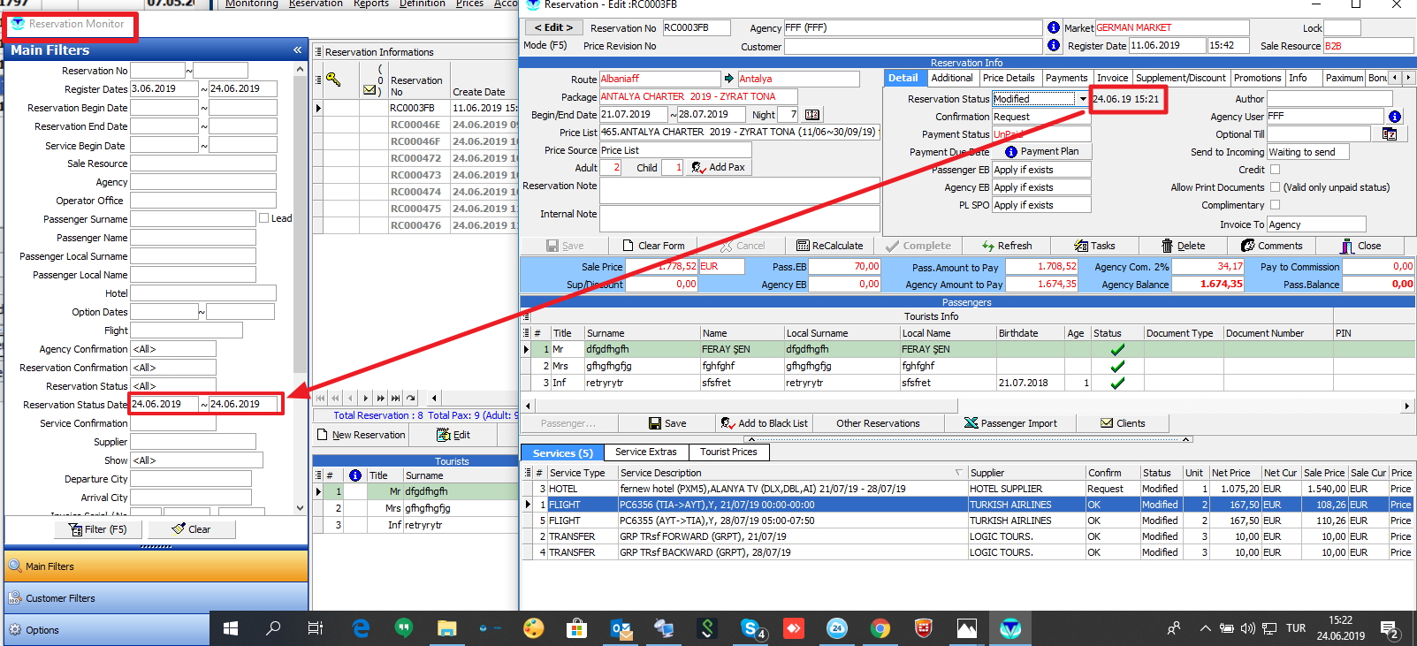Viewport: 1417px width, 646px height.
Task: Toggle the Complimentary checkbox
Action: [1275, 204]
